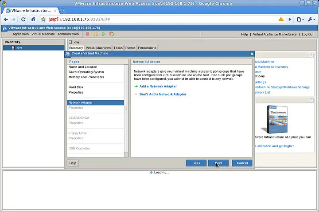Switch to the Events tab
319x212 pixels.
130,48
